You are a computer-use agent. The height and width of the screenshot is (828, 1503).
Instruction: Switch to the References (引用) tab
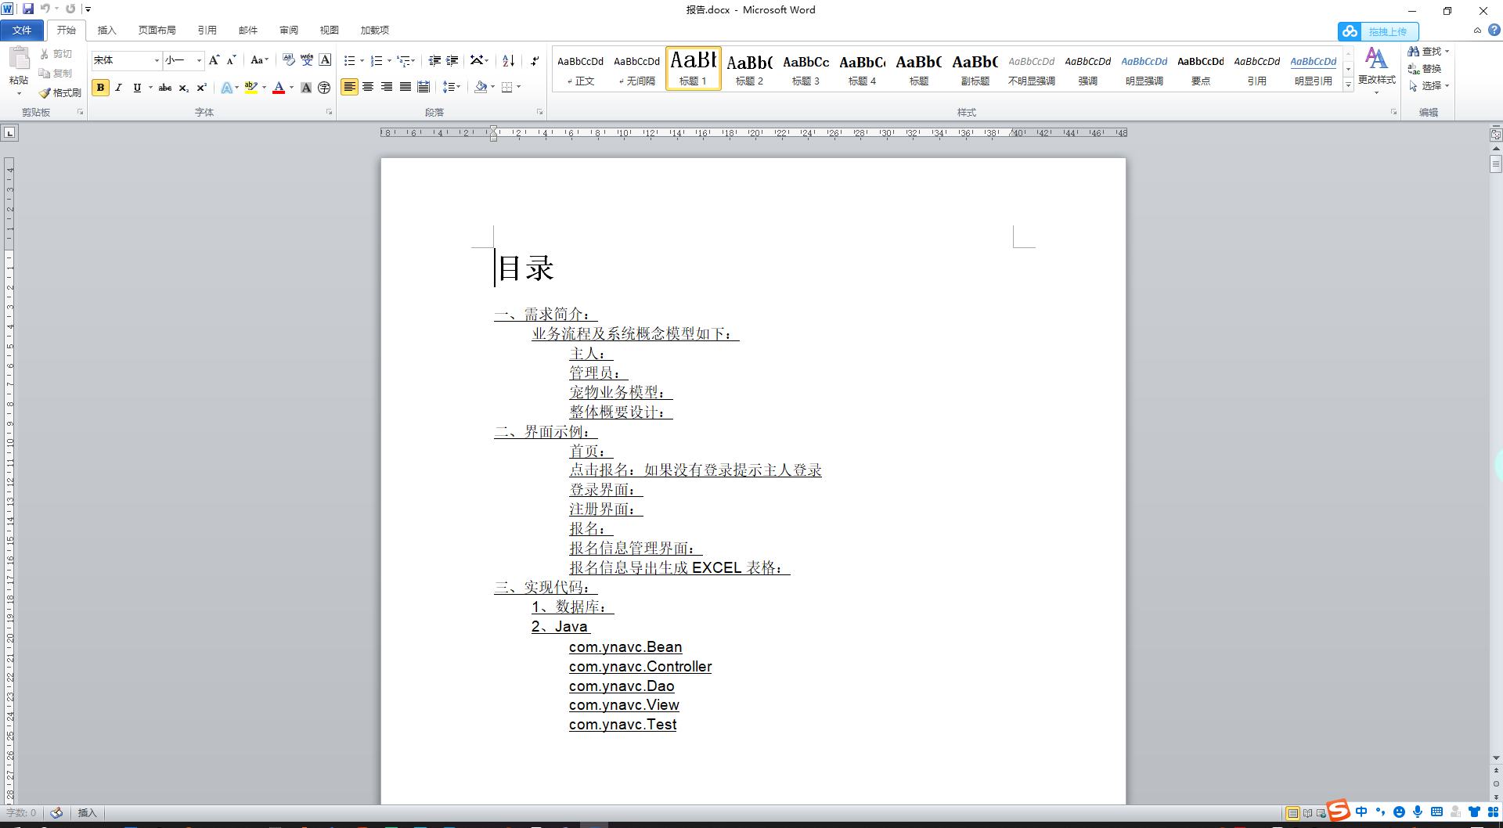(207, 30)
